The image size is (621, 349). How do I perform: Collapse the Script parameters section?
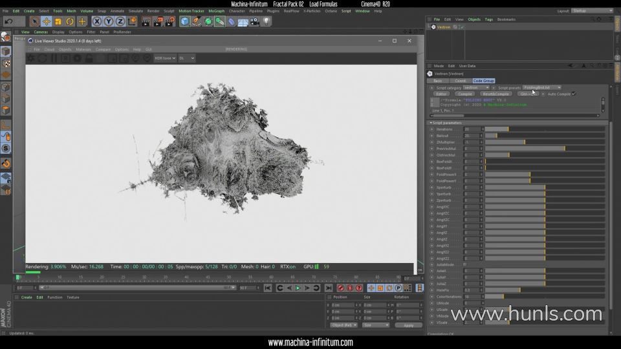tap(430, 123)
